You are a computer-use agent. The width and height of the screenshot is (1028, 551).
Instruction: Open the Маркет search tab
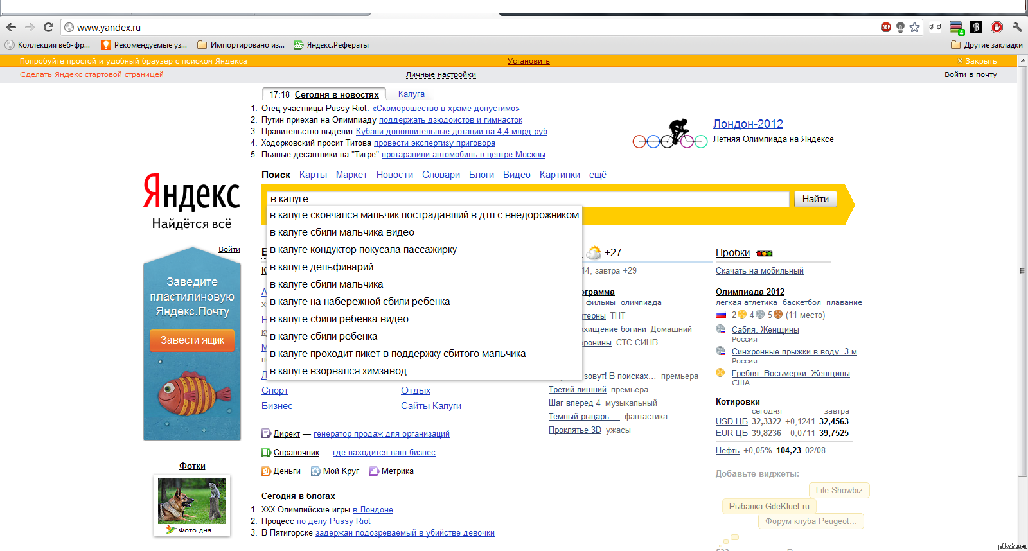point(351,175)
